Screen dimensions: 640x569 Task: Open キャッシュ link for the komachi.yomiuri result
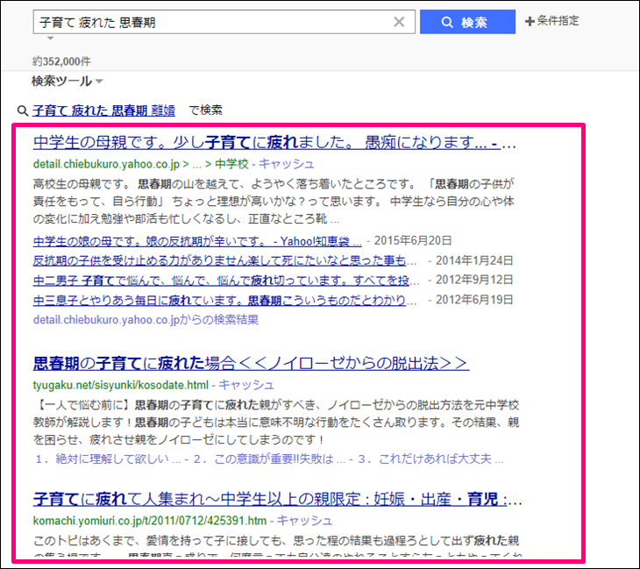(x=304, y=521)
